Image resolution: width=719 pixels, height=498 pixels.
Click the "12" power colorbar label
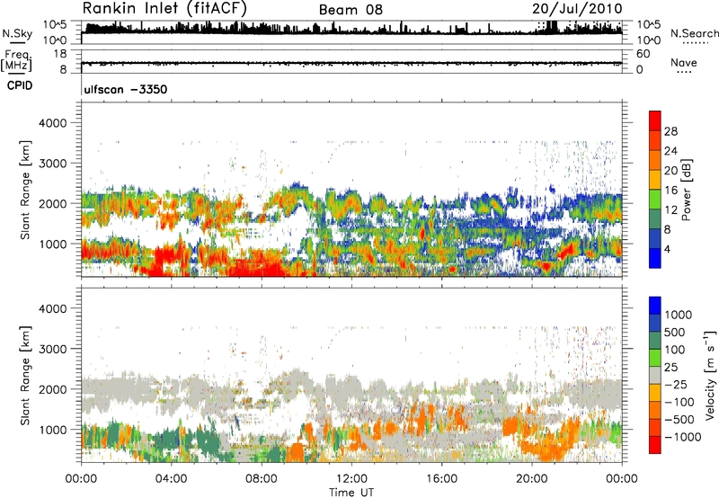point(670,210)
